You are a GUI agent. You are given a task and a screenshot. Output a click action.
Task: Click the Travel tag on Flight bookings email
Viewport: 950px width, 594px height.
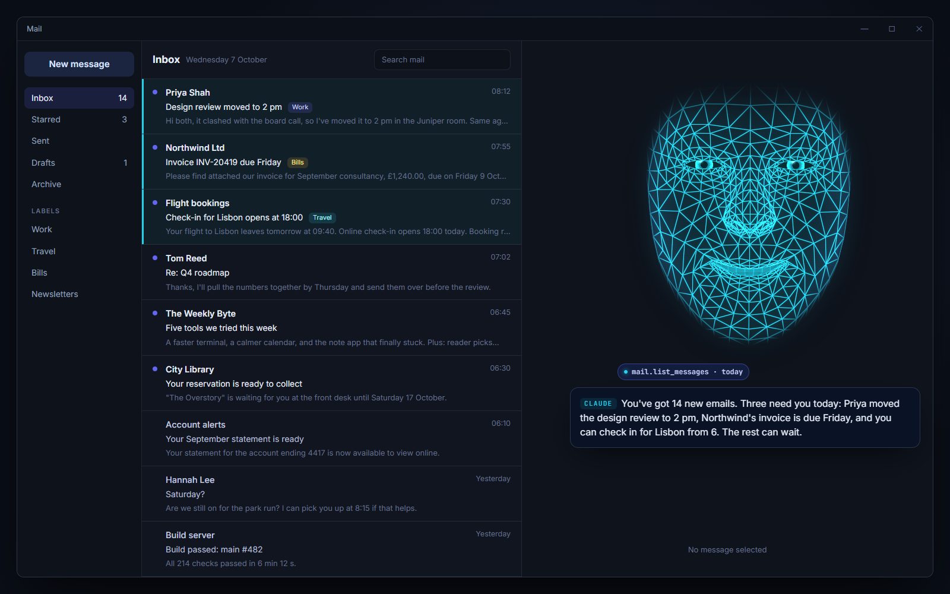pyautogui.click(x=322, y=218)
